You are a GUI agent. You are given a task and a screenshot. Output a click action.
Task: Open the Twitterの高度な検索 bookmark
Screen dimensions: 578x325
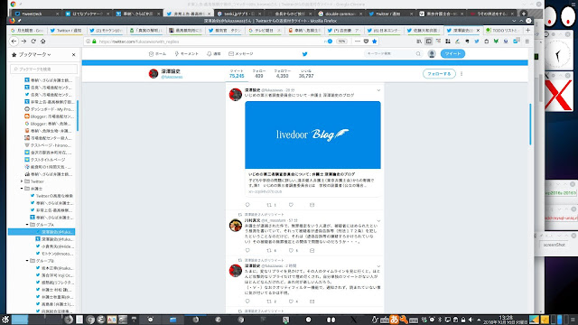coord(54,196)
